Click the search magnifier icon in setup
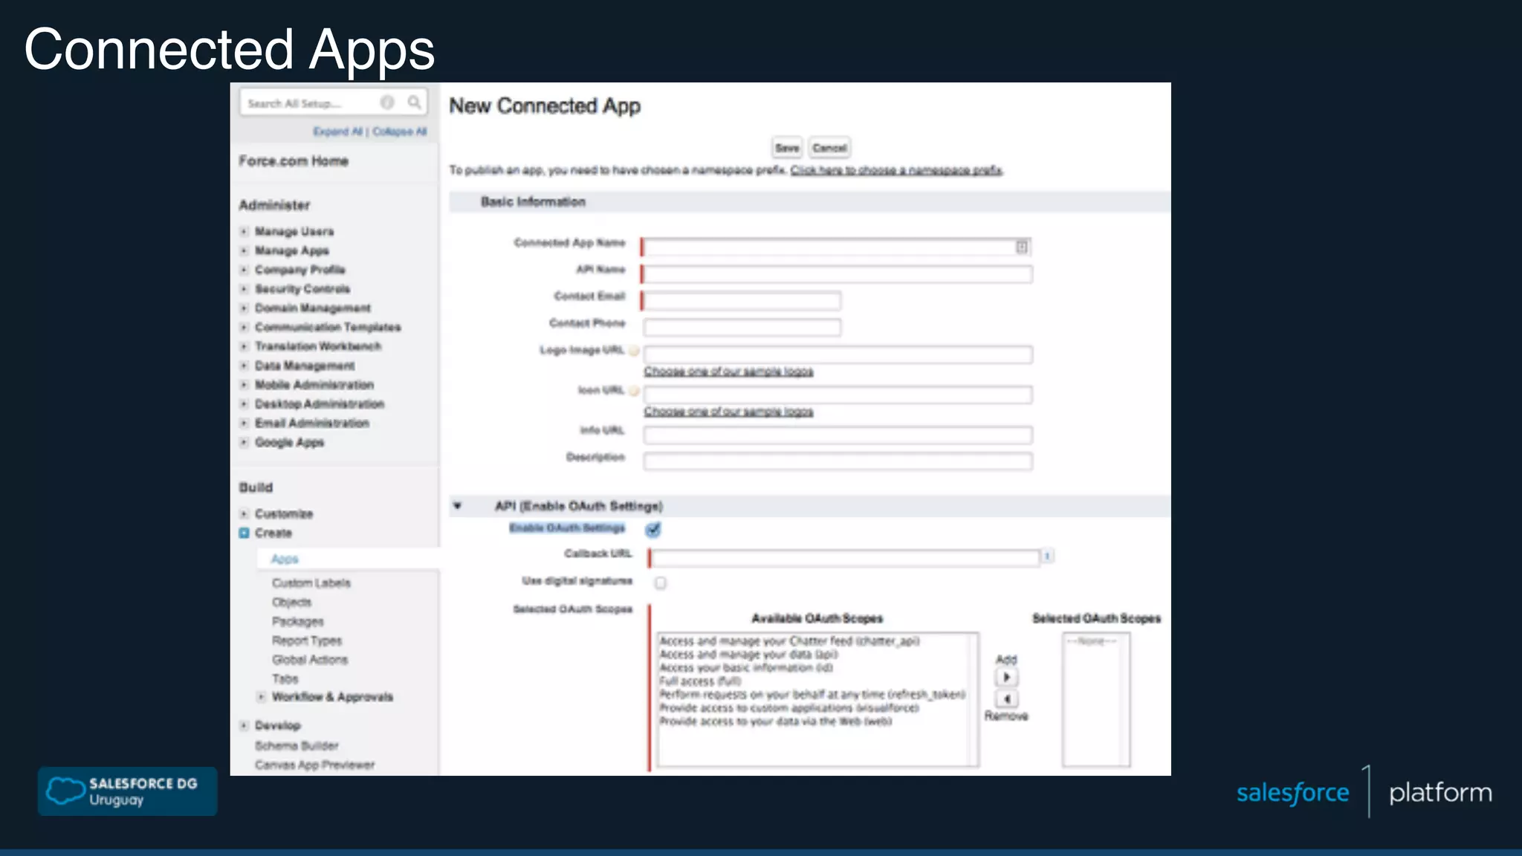This screenshot has width=1522, height=856. pyautogui.click(x=414, y=103)
